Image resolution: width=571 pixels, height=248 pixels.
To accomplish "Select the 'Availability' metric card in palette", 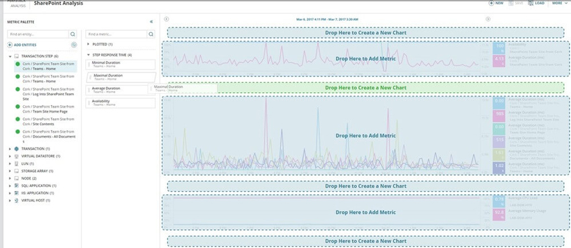I will [x=120, y=103].
